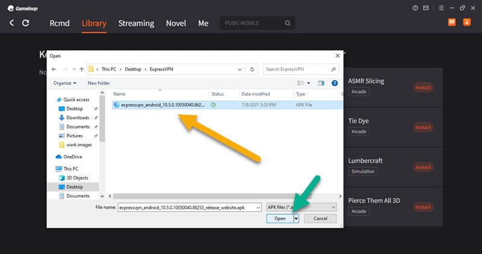Select Desktop under This PC
The width and height of the screenshot is (482, 254).
74,187
